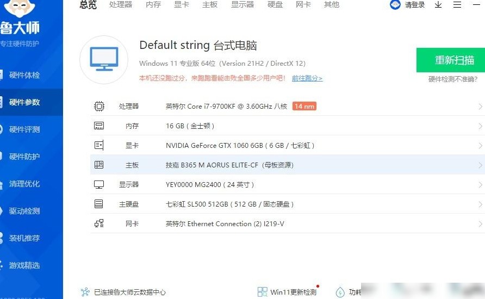Viewport: 485px width, 299px height.
Task: Click the 功耗 power droplet icon
Action: 340,292
